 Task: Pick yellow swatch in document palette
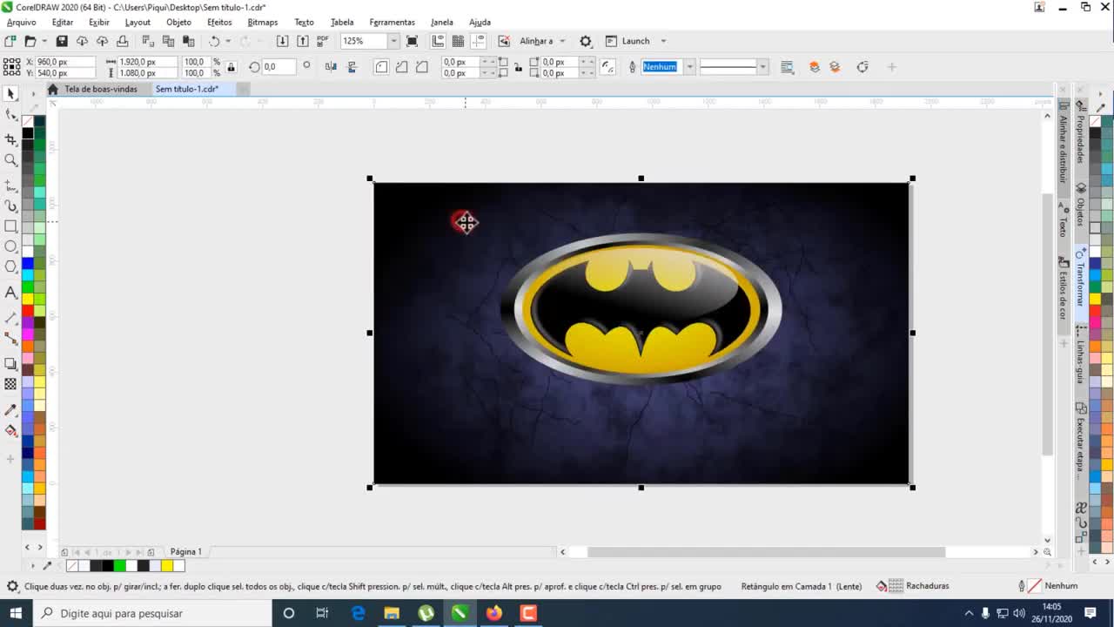pos(166,566)
